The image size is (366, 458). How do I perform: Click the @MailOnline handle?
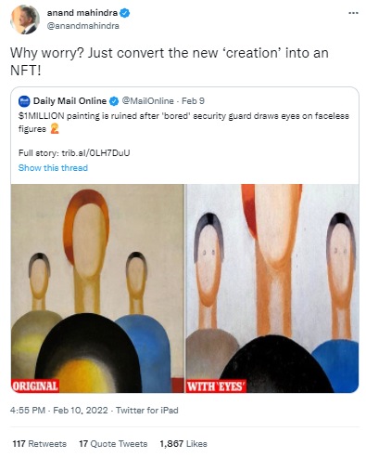tap(147, 101)
